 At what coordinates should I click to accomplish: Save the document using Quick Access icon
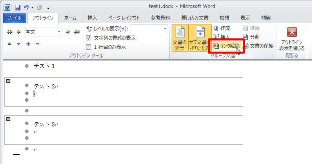click(17, 7)
